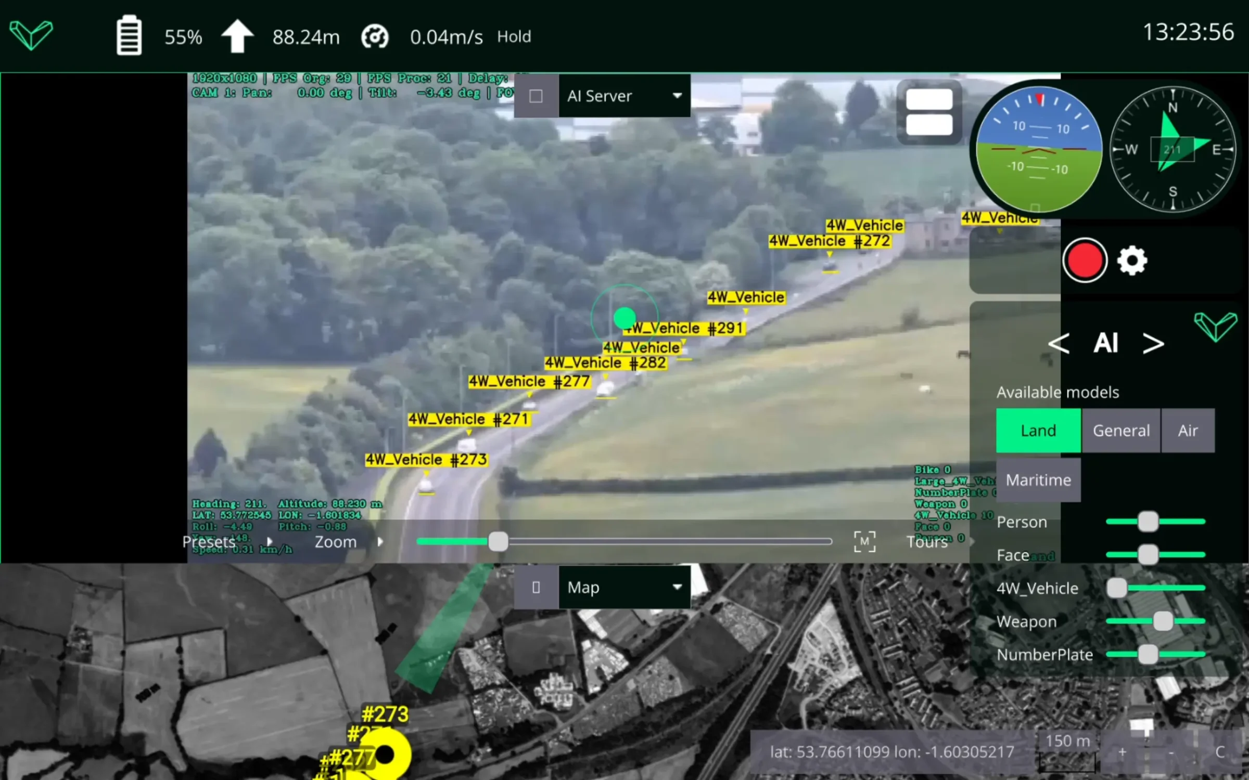The width and height of the screenshot is (1249, 780).
Task: Go to previous panel with left arrow
Action: click(x=1059, y=344)
